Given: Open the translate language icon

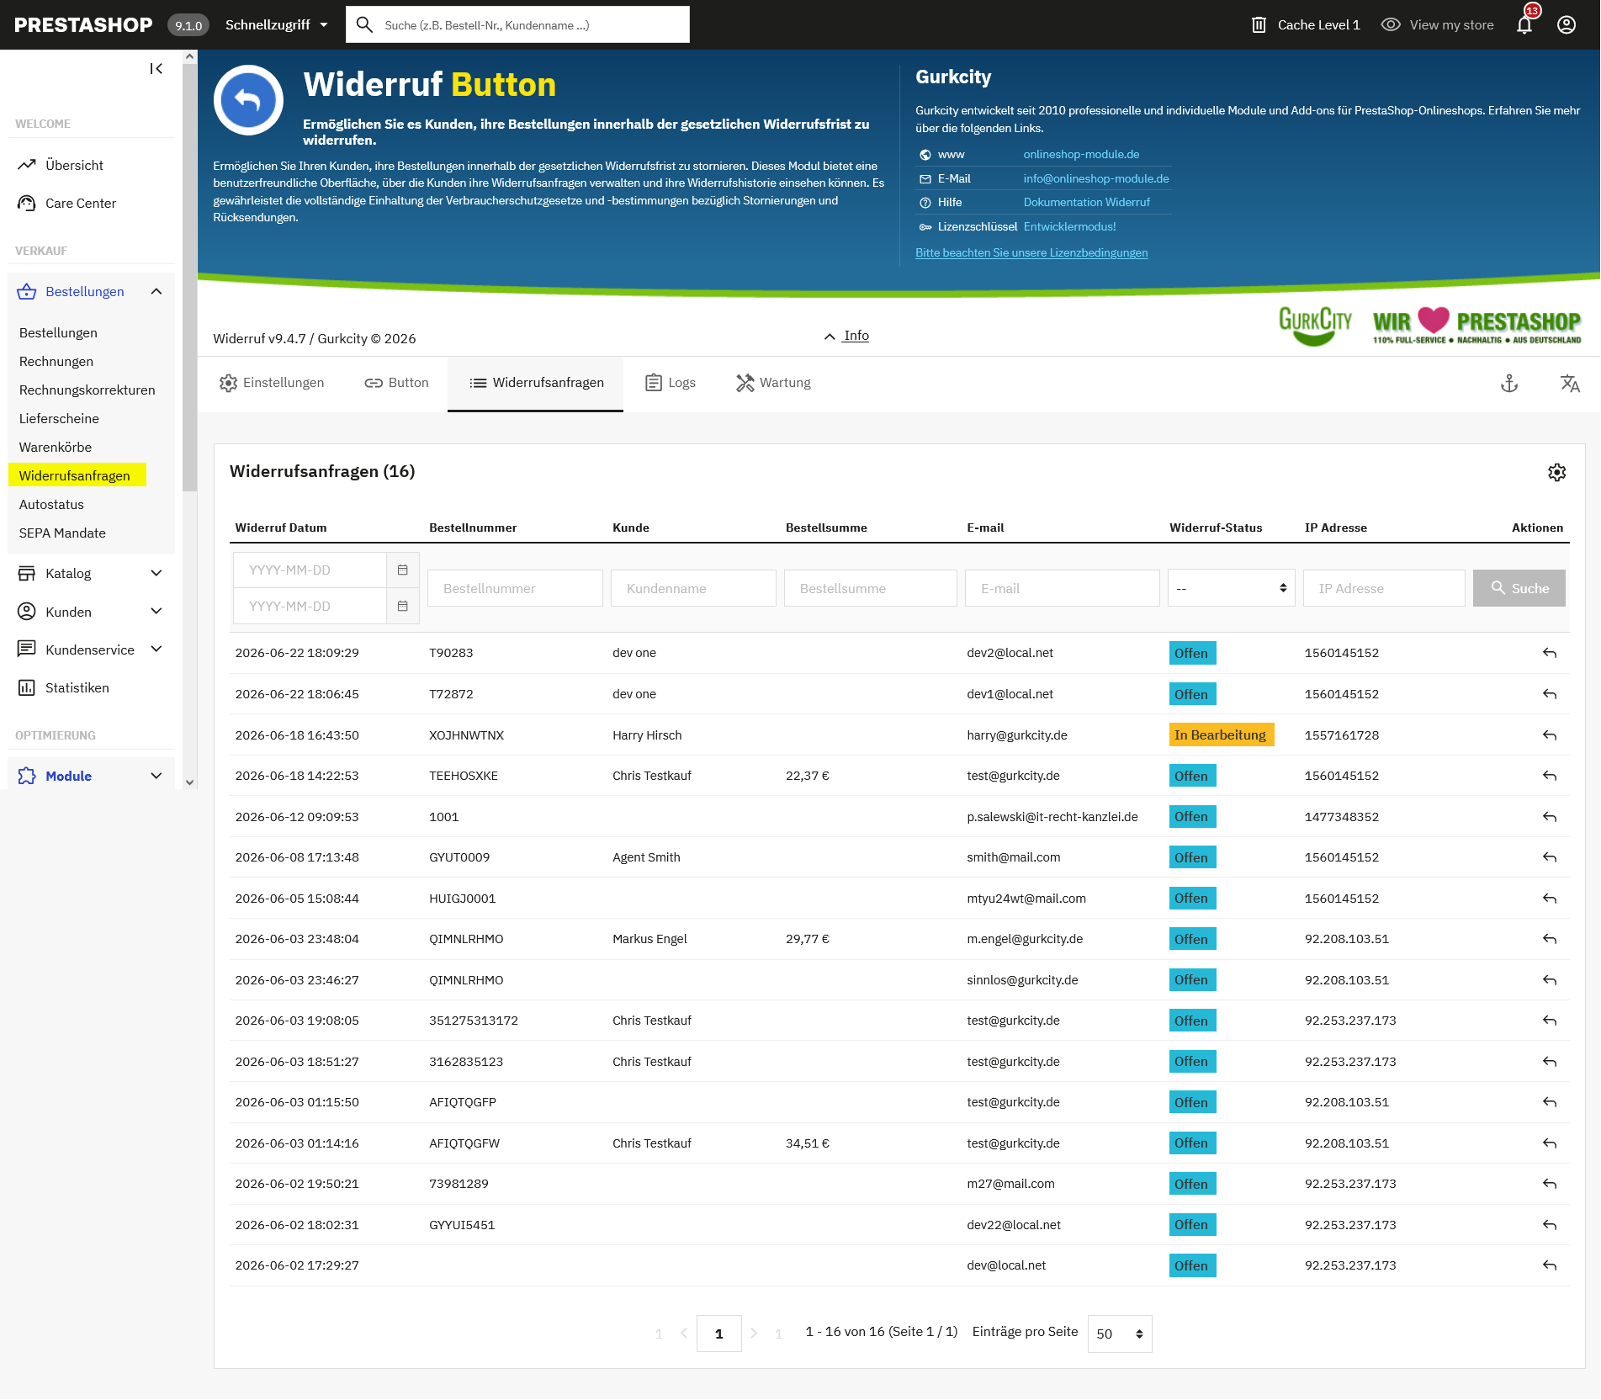Looking at the screenshot, I should [1570, 384].
